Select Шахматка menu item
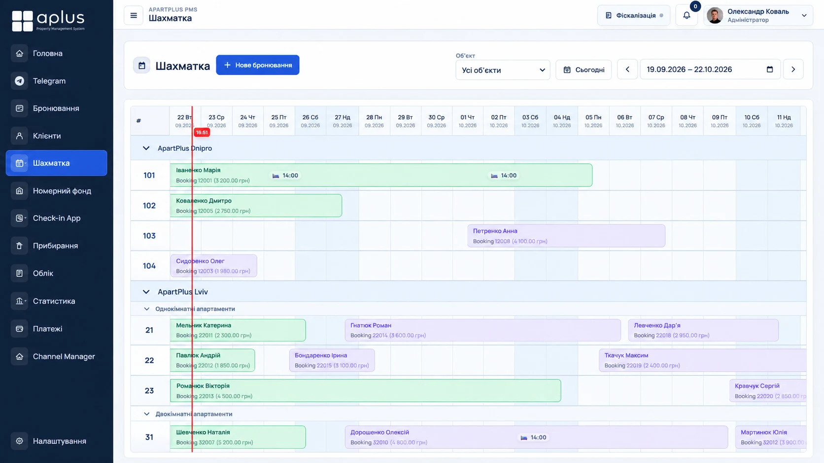Viewport: 824px width, 463px height. (x=56, y=163)
